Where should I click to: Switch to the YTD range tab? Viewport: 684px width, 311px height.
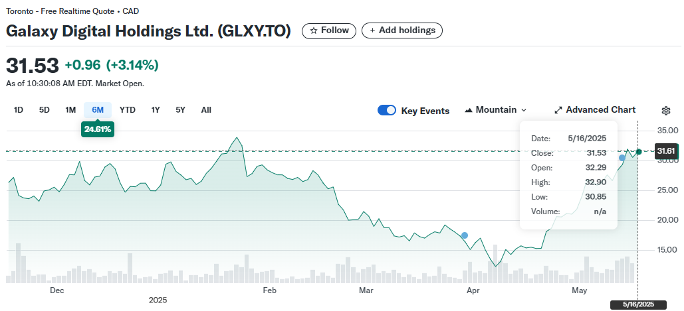point(128,110)
